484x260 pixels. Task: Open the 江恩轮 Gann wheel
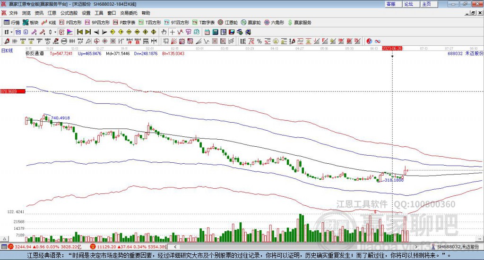tap(228, 23)
